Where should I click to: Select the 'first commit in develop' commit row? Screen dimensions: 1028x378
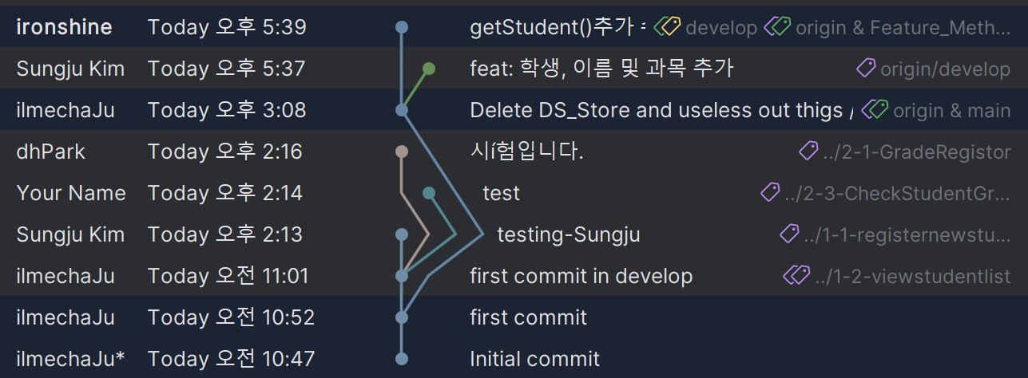(x=581, y=276)
